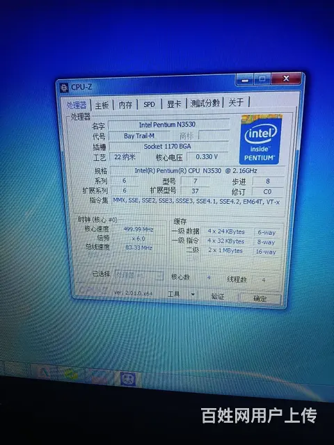Click the extended model value 37

(195, 191)
